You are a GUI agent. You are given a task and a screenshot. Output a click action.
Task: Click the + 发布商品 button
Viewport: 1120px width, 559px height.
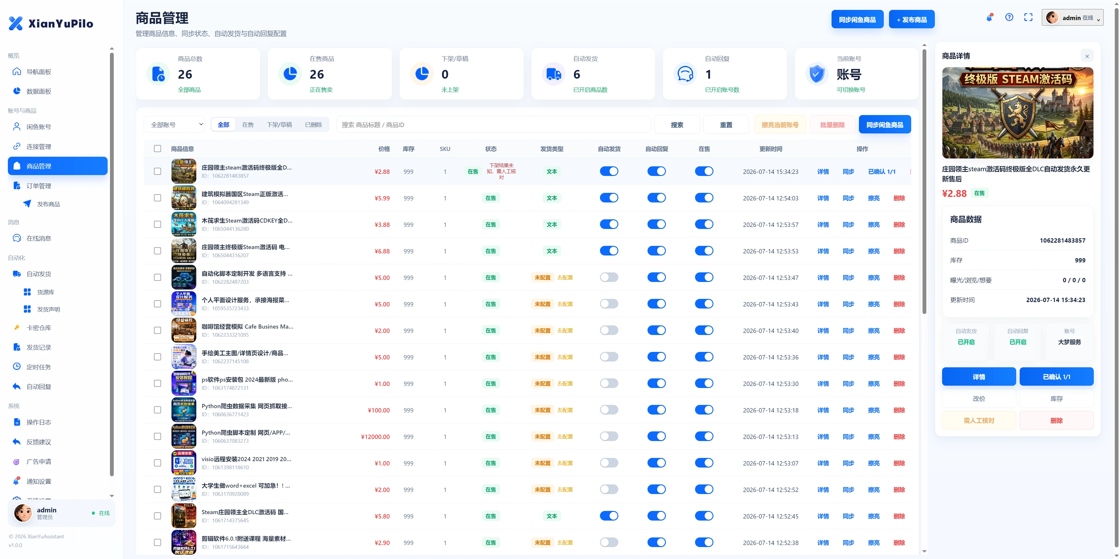click(x=912, y=20)
